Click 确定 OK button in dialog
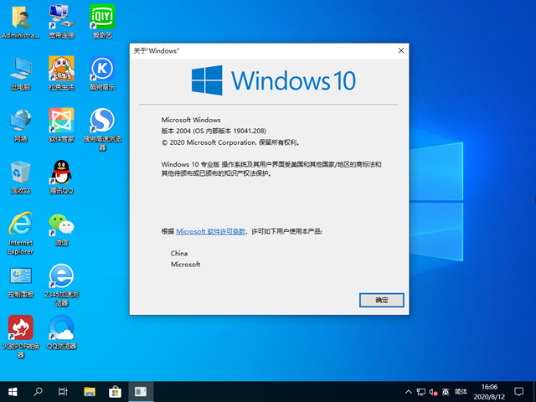The width and height of the screenshot is (536, 402). point(382,300)
